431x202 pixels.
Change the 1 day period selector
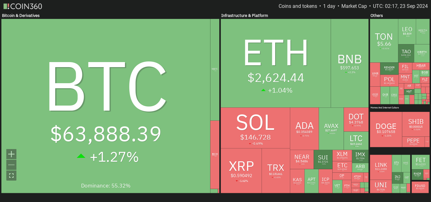click(329, 6)
